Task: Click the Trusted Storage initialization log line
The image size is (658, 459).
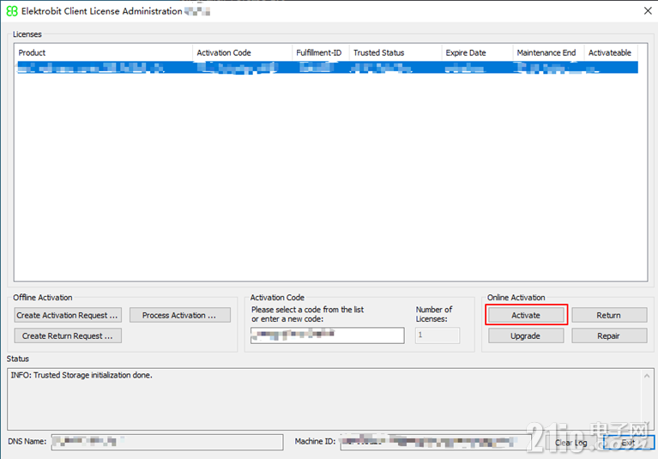Action: 81,375
